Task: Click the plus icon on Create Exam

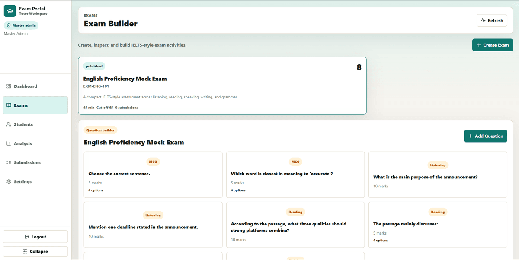Action: pos(479,45)
